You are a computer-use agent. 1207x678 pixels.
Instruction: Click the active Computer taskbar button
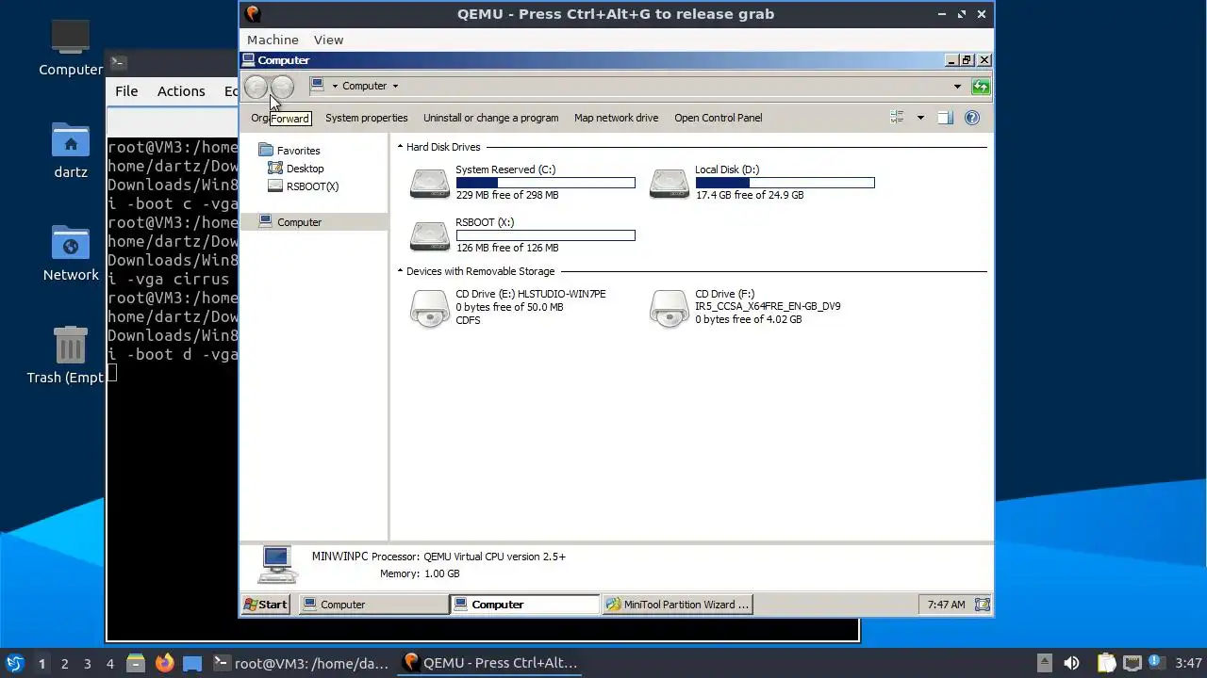click(525, 605)
